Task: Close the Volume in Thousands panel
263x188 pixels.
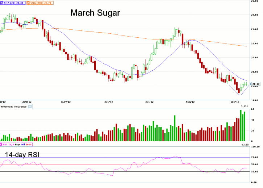Action: coord(30,106)
